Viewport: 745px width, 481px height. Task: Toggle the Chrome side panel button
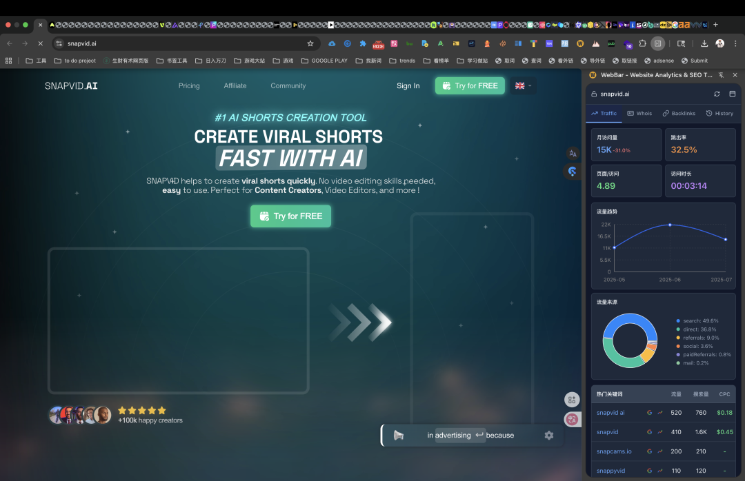click(657, 43)
